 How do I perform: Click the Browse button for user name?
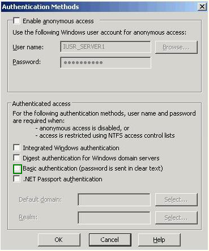pyautogui.click(x=176, y=47)
